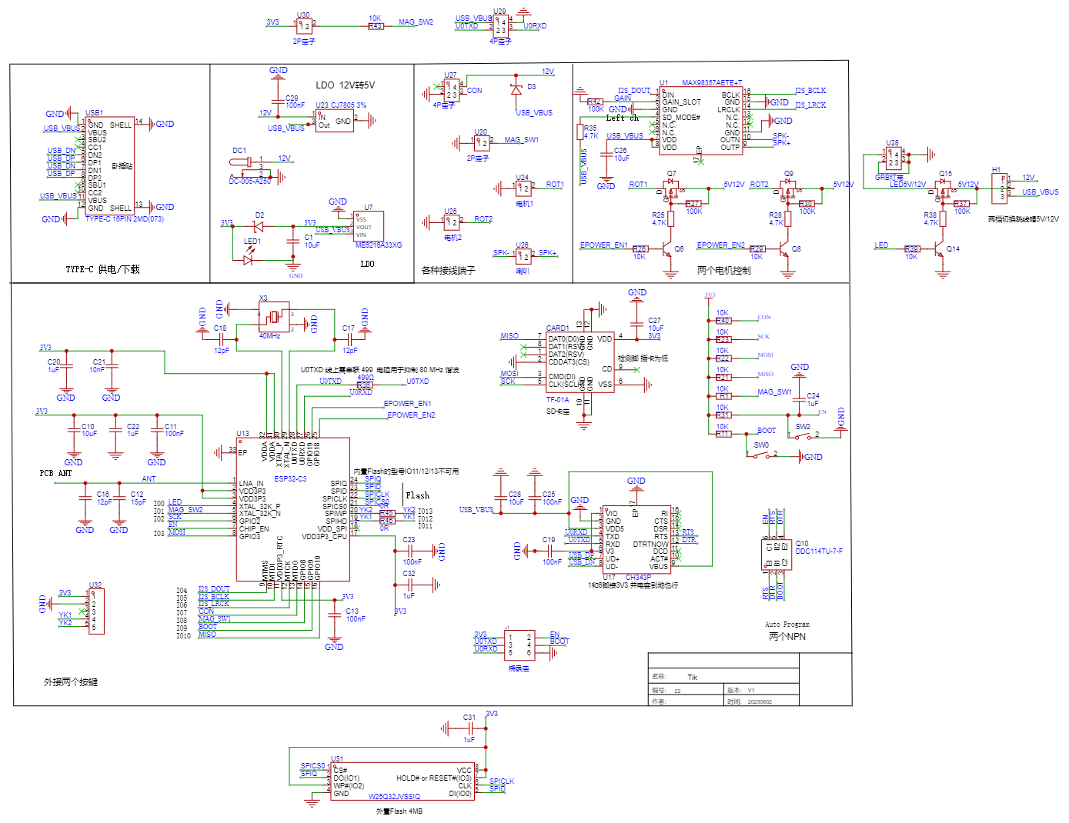1069x823 pixels.
Task: Select the 烧录座 programming header label
Action: [x=519, y=669]
